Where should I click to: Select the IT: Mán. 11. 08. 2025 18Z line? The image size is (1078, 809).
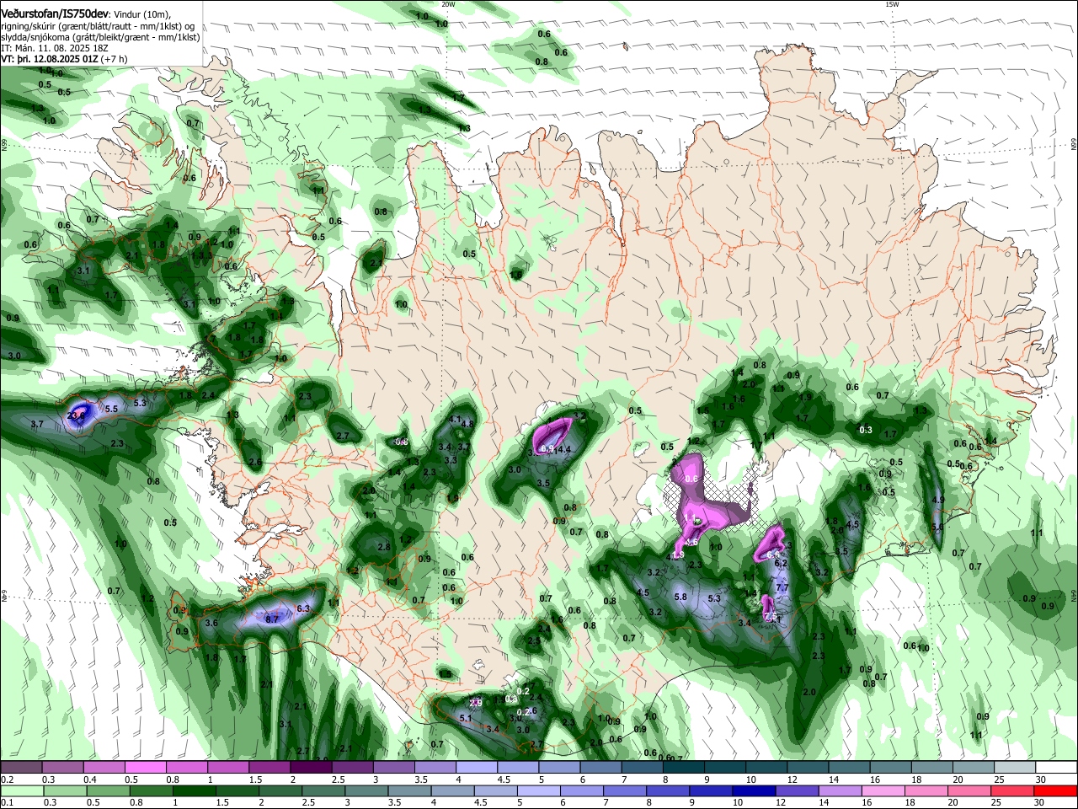click(x=55, y=48)
